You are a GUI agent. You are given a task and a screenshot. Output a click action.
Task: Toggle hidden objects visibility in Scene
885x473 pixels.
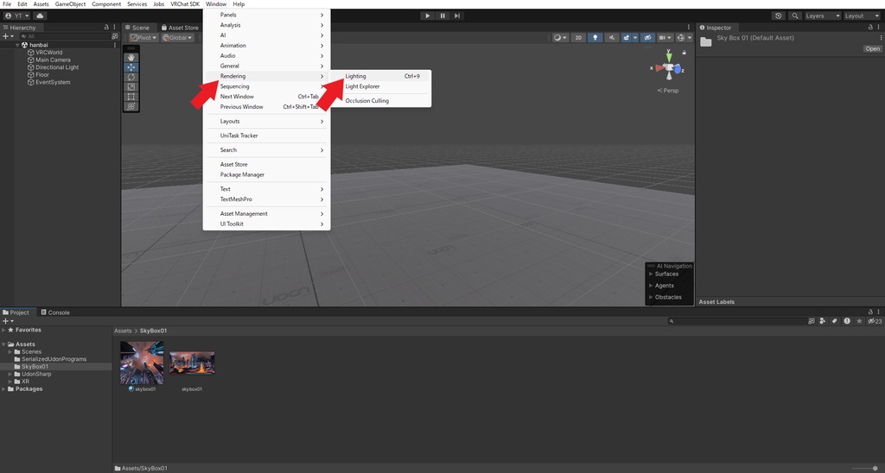(647, 38)
